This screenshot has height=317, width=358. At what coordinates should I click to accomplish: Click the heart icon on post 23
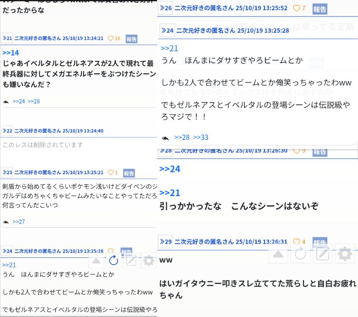click(111, 172)
